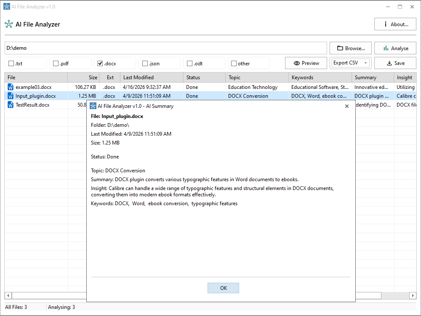The width and height of the screenshot is (421, 316).
Task: Click the AI File Analyzer logo icon
Action: coord(8,24)
